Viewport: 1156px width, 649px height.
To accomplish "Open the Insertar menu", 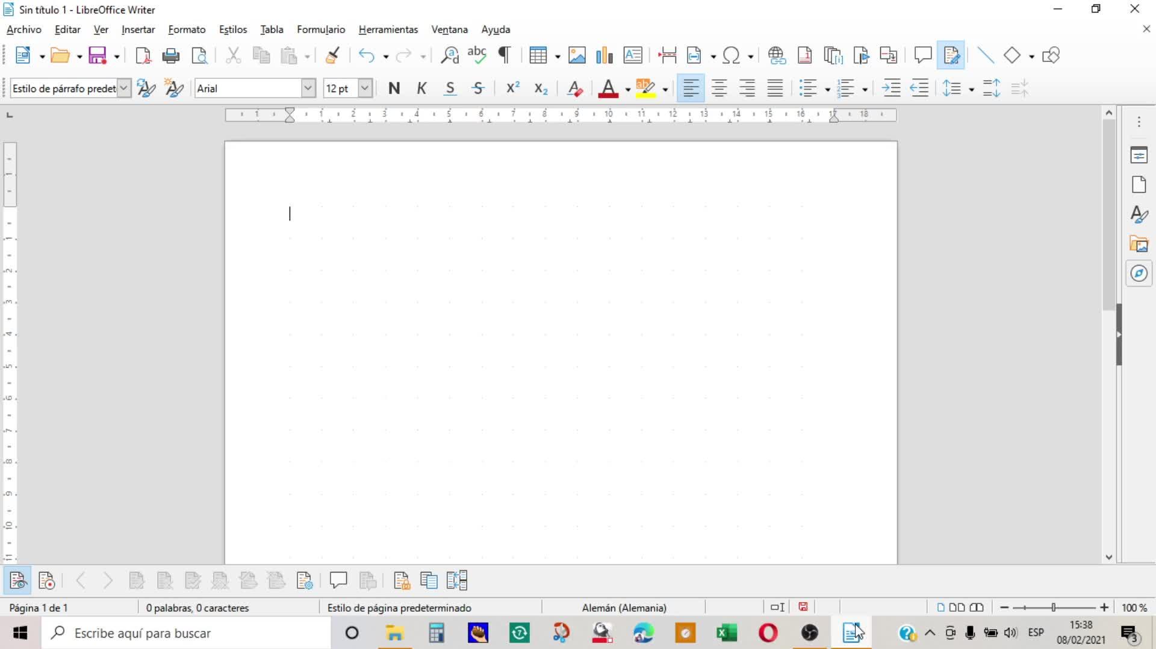I will pos(138,29).
